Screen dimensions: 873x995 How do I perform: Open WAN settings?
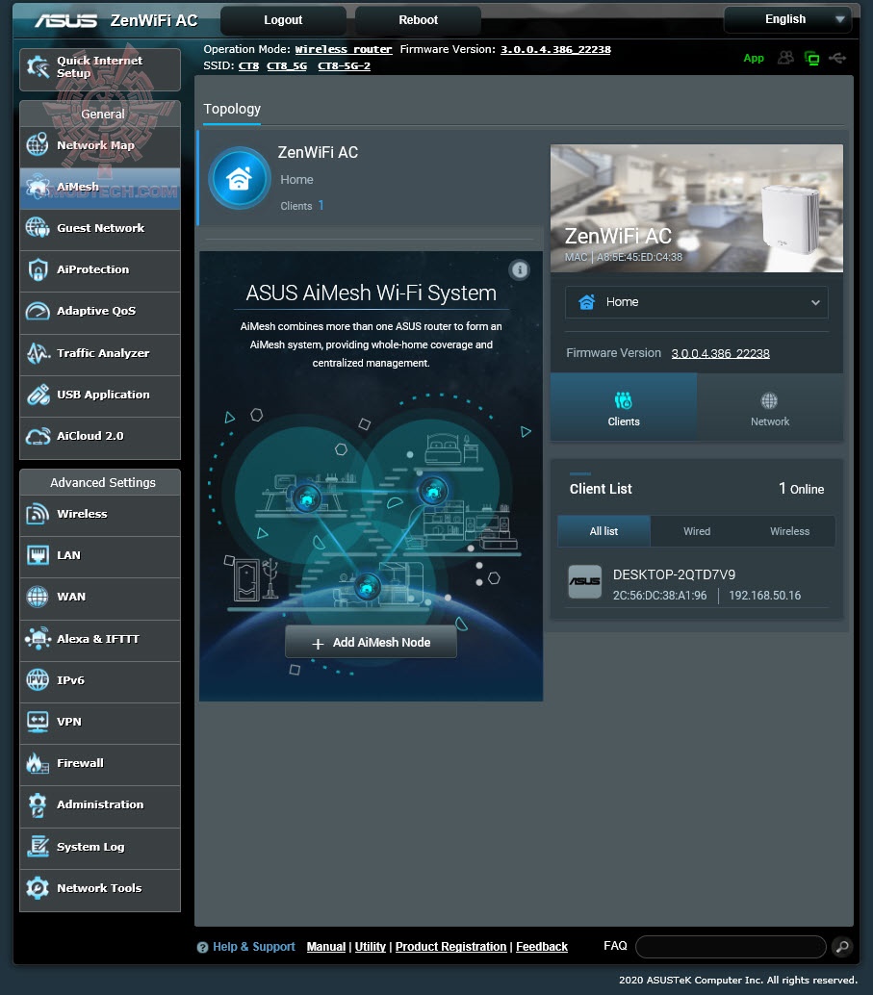pyautogui.click(x=100, y=598)
